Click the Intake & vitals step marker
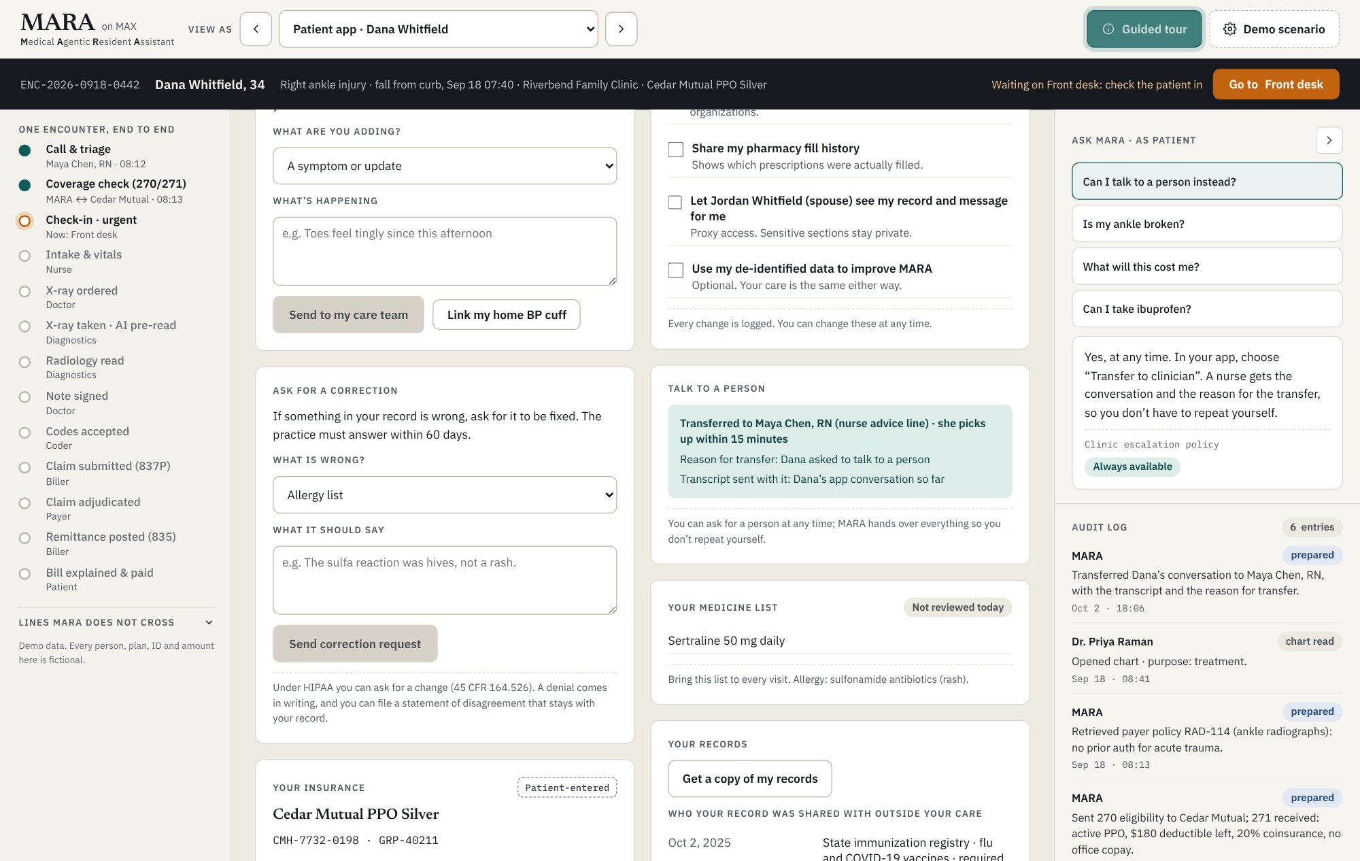1360x861 pixels. (x=24, y=256)
